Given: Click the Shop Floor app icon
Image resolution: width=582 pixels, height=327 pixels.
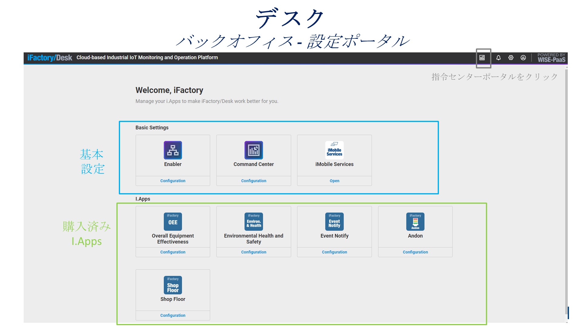Looking at the screenshot, I should [173, 285].
